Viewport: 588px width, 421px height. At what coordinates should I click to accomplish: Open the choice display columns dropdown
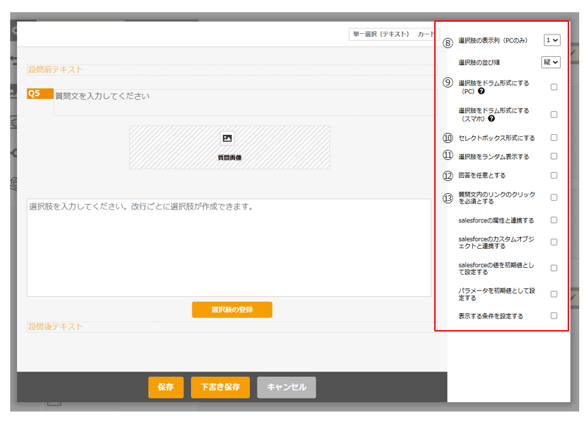[552, 40]
